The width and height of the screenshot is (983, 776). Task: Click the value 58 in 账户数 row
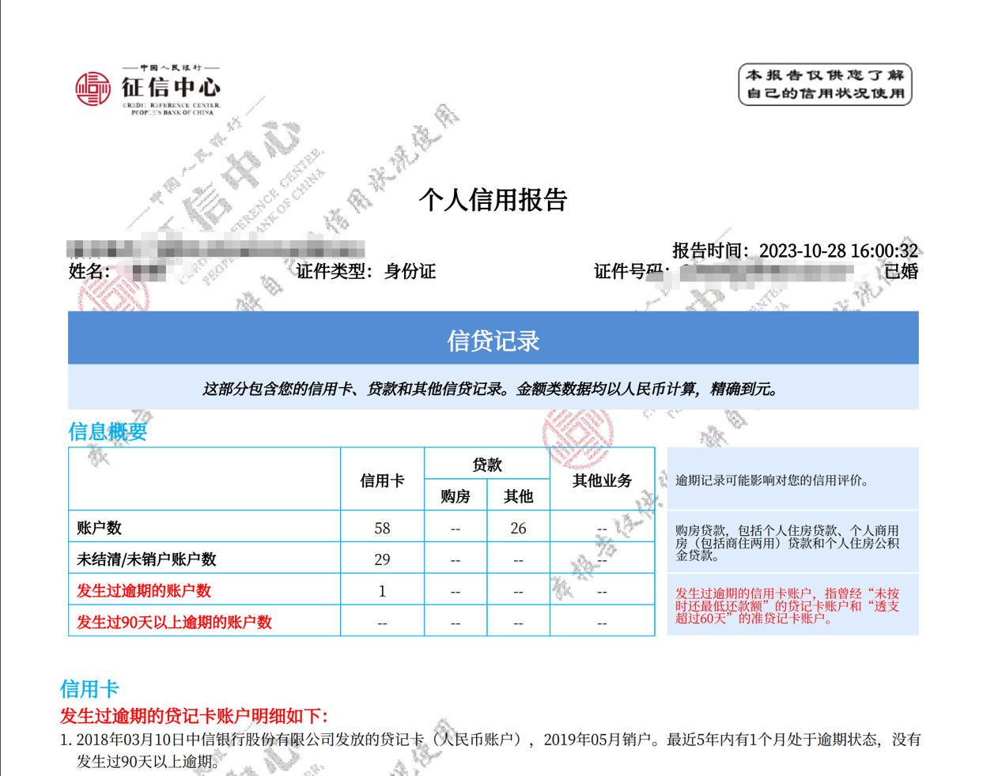pyautogui.click(x=382, y=528)
